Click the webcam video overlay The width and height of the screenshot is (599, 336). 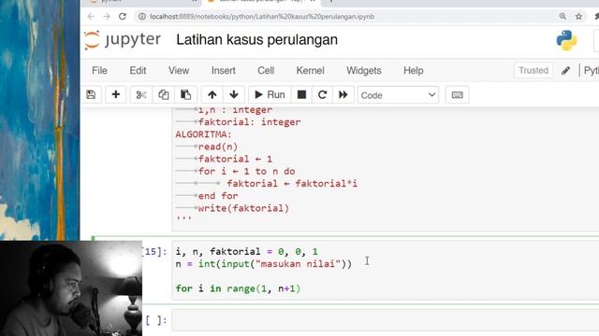pyautogui.click(x=71, y=288)
